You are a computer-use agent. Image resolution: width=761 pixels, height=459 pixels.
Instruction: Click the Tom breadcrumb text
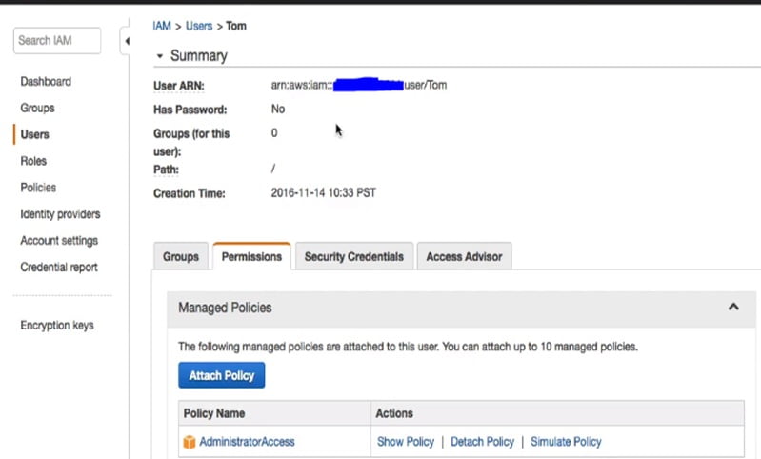236,26
